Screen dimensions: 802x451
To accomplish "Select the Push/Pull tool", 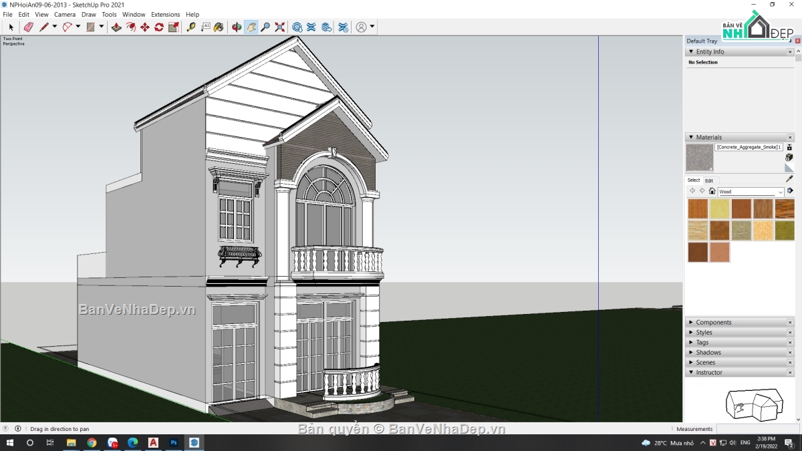I will [x=116, y=27].
